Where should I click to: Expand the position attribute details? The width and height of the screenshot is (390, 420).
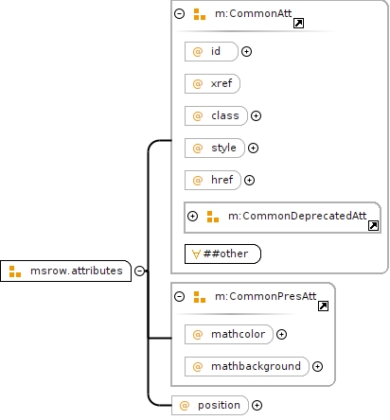[257, 405]
